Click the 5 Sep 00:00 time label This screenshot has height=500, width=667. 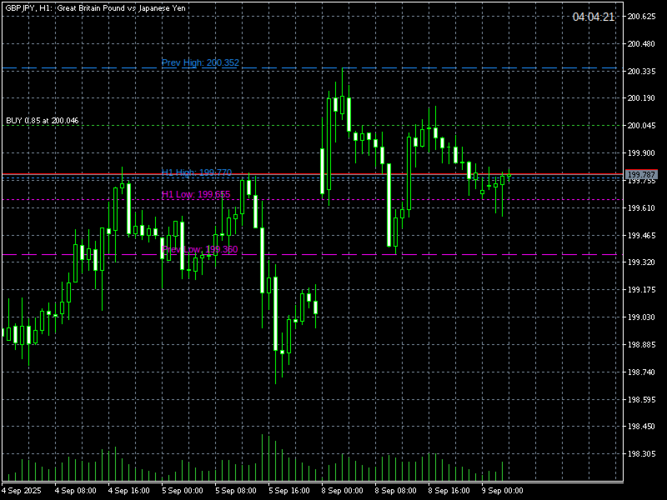[x=183, y=491]
